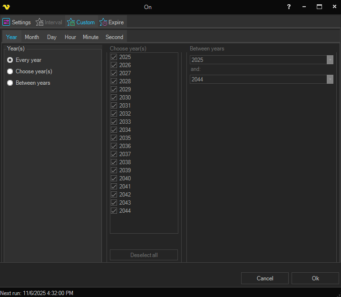The height and width of the screenshot is (297, 341).
Task: Open the Hour tab
Action: pyautogui.click(x=70, y=37)
